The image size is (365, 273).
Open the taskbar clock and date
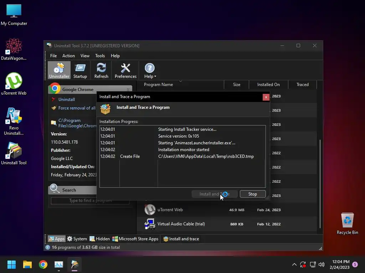340,264
